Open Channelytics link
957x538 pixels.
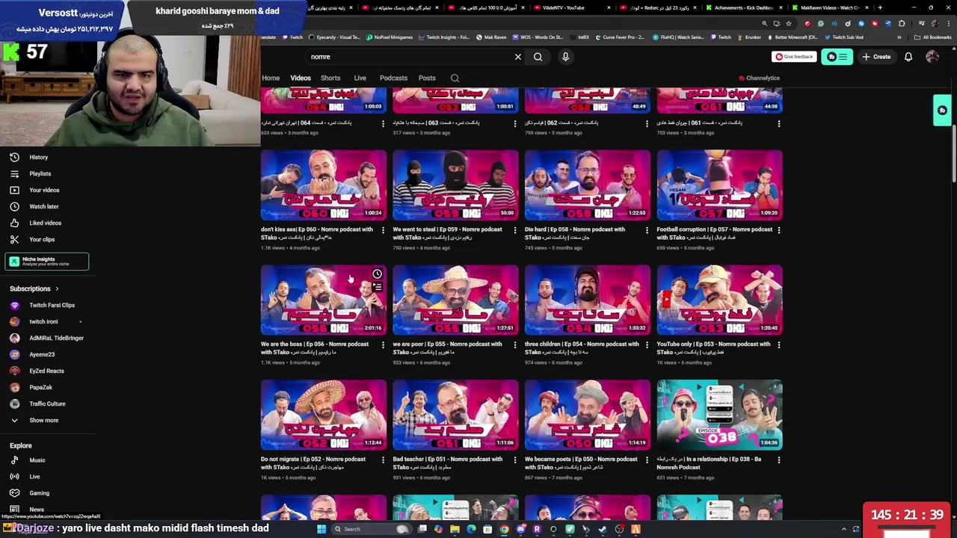(x=760, y=78)
